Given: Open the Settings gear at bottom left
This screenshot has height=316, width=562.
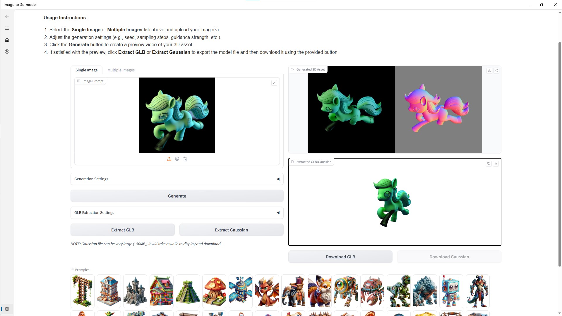Looking at the screenshot, I should tap(7, 309).
